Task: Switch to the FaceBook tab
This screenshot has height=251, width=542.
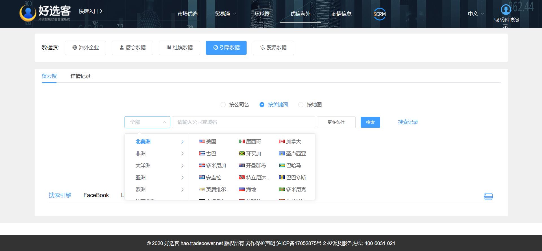Action: coord(96,195)
